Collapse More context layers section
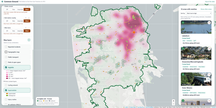The width and height of the screenshot is (216, 108). click(10, 81)
